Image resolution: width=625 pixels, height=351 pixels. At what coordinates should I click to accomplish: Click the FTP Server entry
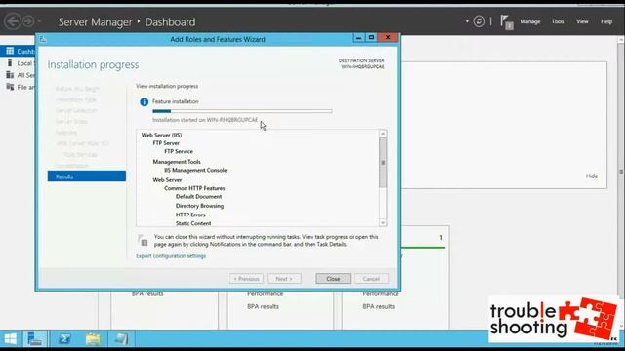(166, 143)
